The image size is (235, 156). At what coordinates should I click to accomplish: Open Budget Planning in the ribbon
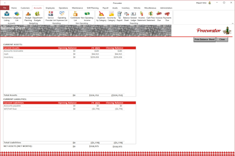tap(28, 16)
